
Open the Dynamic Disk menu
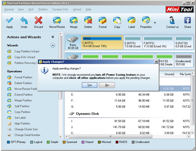(60, 9)
